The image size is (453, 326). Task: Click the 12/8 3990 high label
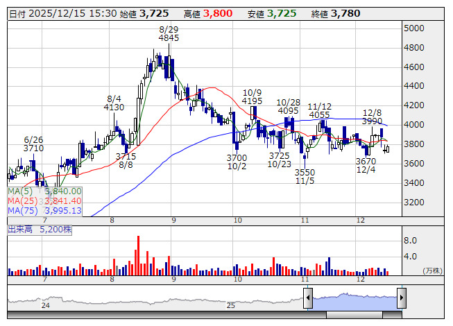[x=372, y=117]
